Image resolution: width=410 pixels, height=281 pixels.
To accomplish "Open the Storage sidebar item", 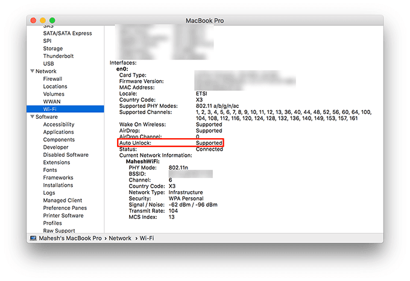I will (53, 48).
